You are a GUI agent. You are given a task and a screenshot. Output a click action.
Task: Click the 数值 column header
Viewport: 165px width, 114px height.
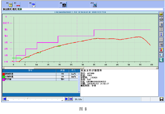click(63, 71)
